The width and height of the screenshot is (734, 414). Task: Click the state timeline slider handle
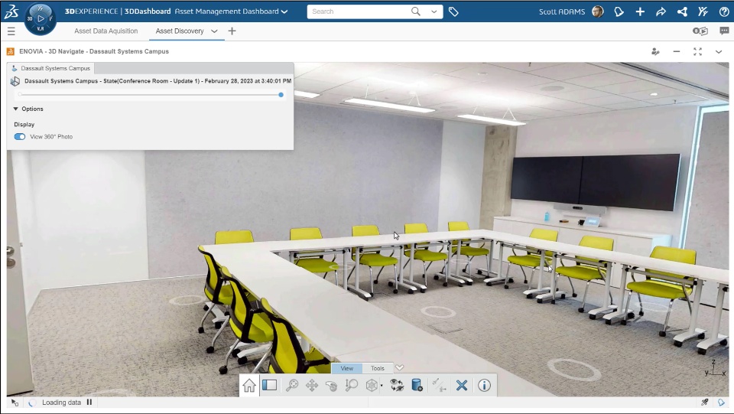tap(281, 95)
